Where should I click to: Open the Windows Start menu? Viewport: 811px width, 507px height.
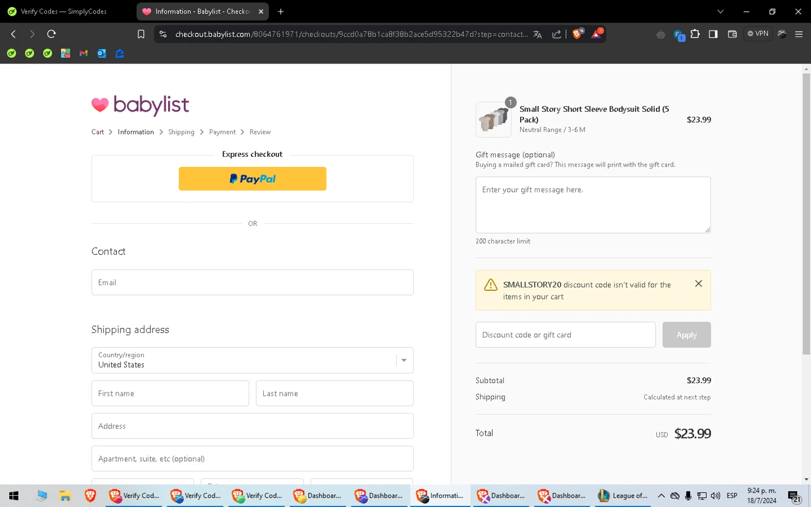pyautogui.click(x=14, y=496)
